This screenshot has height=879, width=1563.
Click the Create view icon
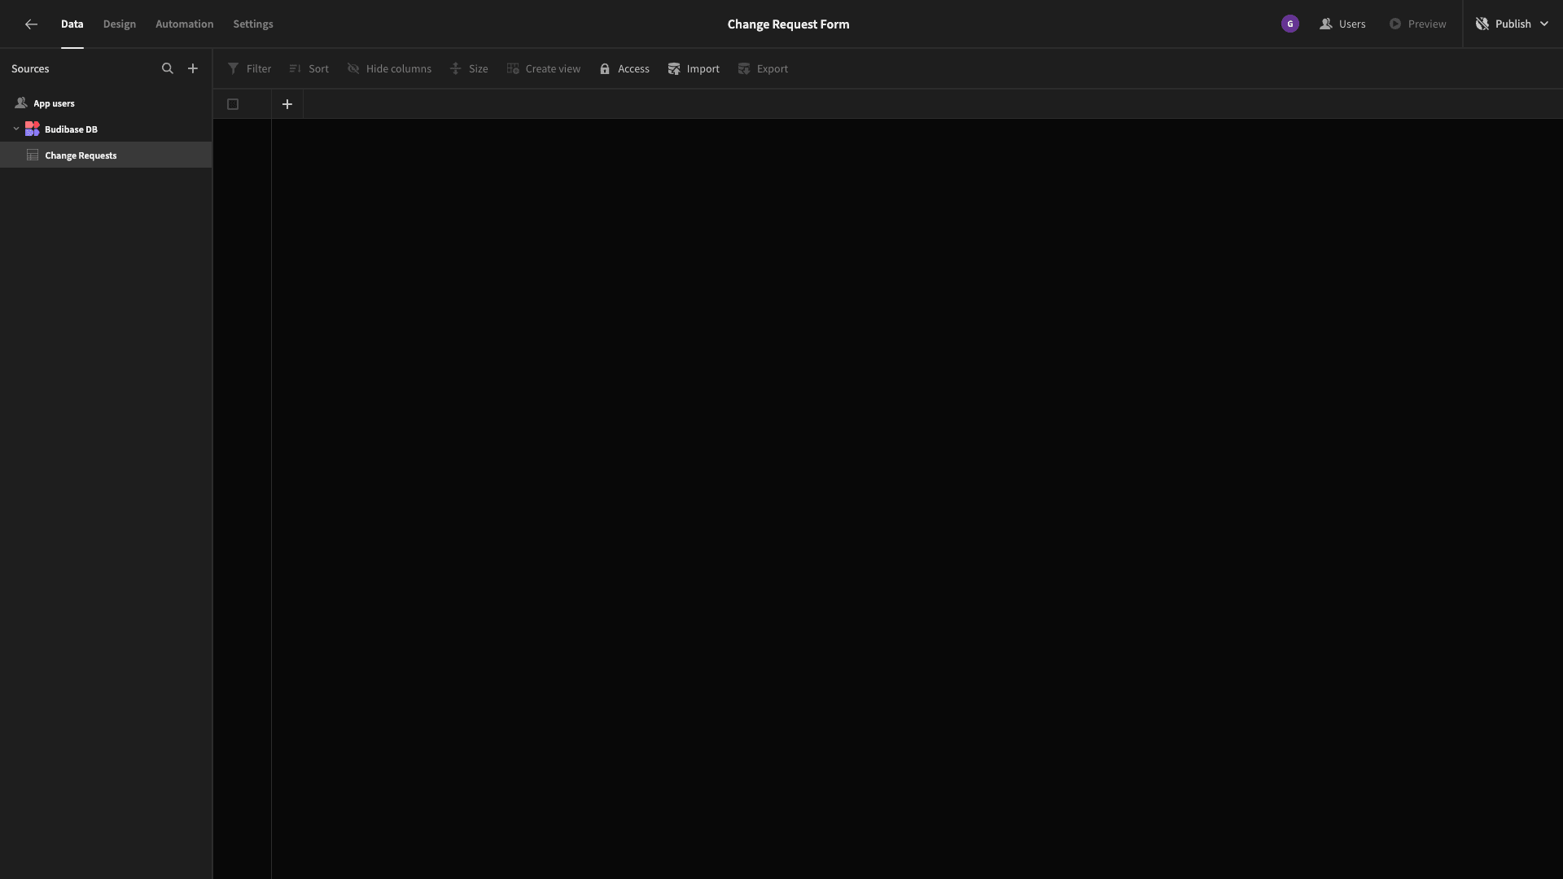click(x=512, y=68)
